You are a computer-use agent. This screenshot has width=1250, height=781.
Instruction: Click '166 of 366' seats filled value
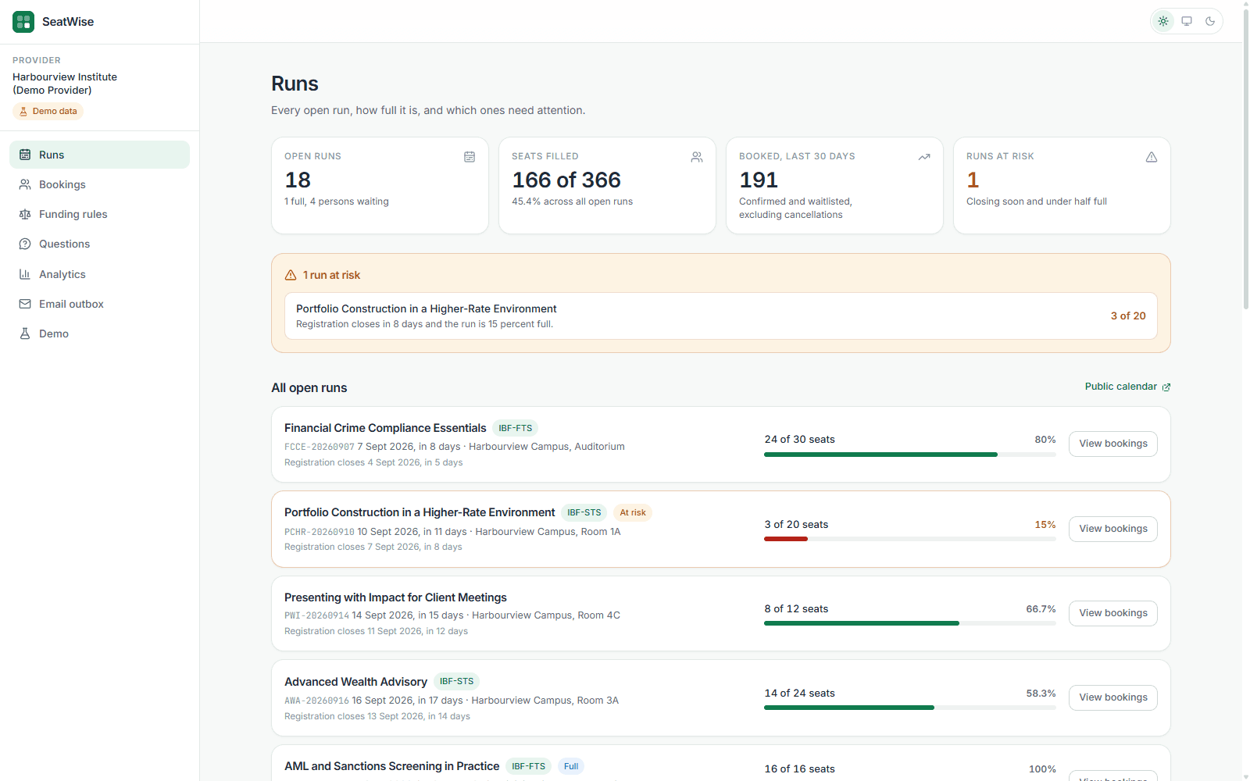[566, 180]
